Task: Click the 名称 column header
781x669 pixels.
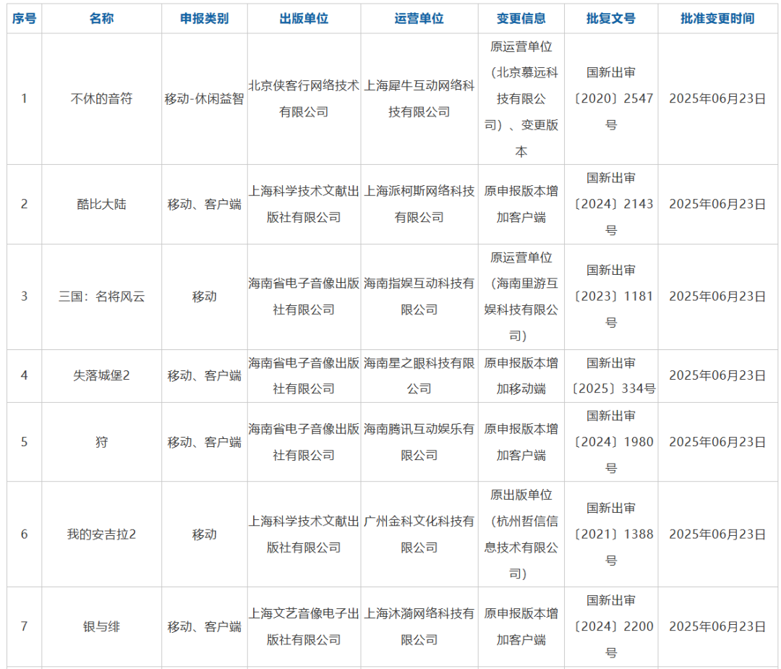Action: [x=102, y=18]
